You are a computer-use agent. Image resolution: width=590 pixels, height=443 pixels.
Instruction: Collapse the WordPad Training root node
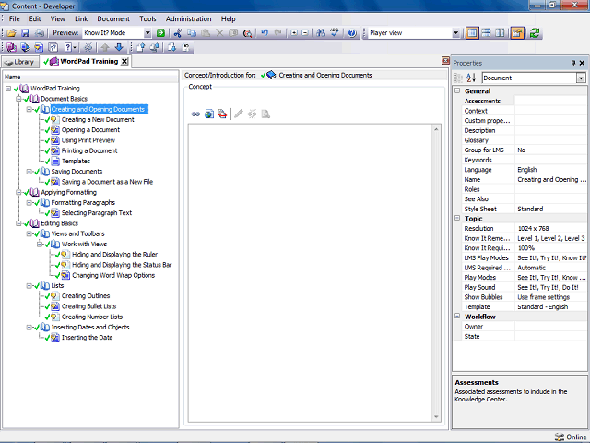point(8,89)
